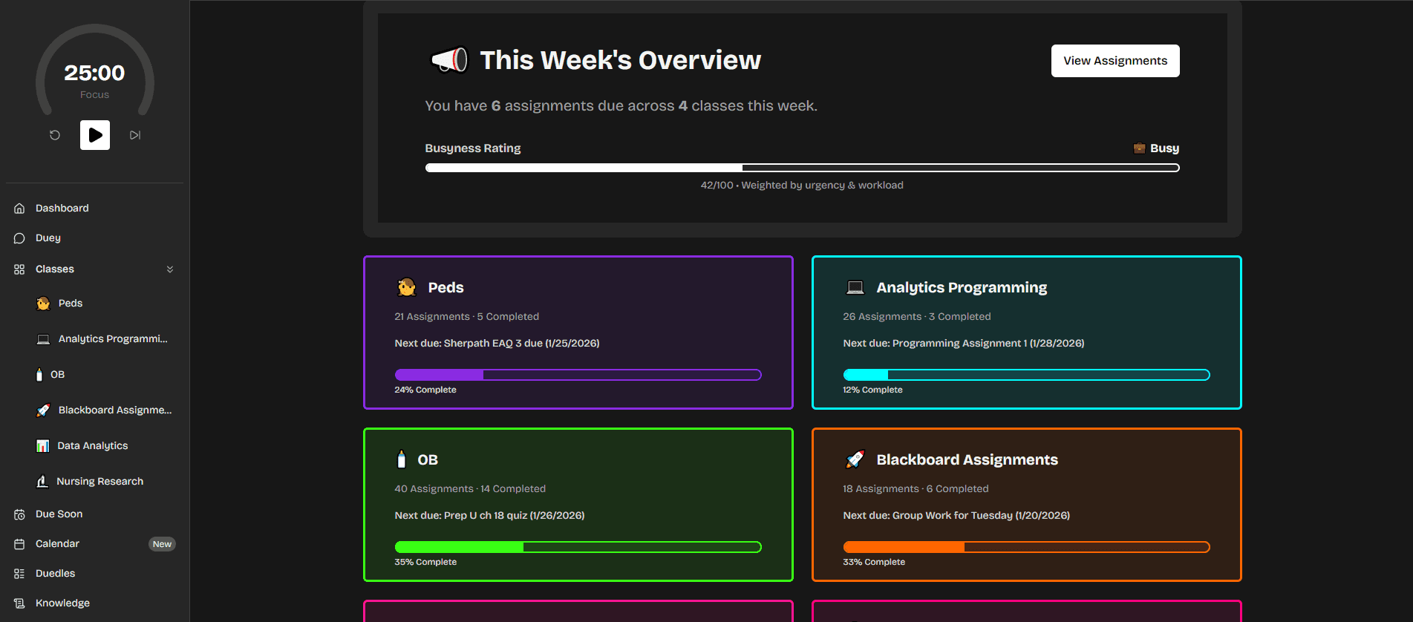Open the Duedles list icon
Image resolution: width=1413 pixels, height=622 pixels.
point(19,574)
